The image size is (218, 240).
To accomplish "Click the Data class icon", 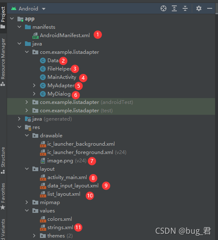I will coord(43,61).
